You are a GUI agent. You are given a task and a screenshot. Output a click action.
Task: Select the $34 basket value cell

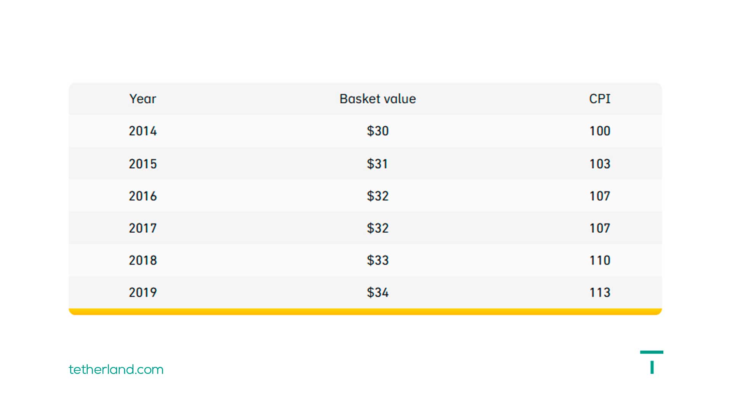[x=377, y=293]
